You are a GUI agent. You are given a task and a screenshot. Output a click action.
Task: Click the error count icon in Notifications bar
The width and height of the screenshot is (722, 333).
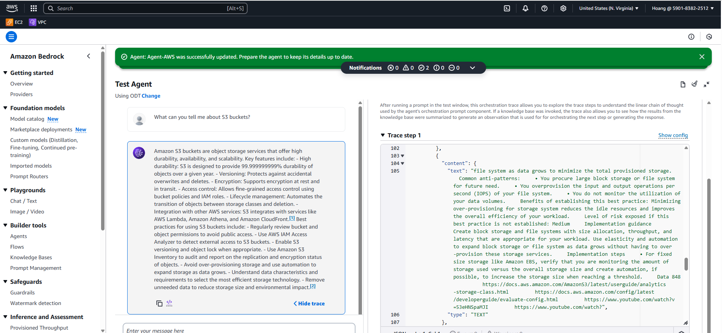[x=391, y=68]
